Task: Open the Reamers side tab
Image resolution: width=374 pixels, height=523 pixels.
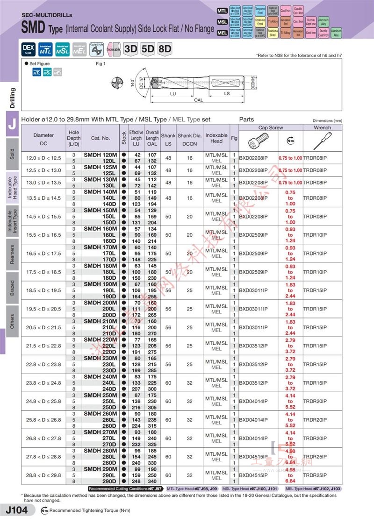Action: click(12, 254)
